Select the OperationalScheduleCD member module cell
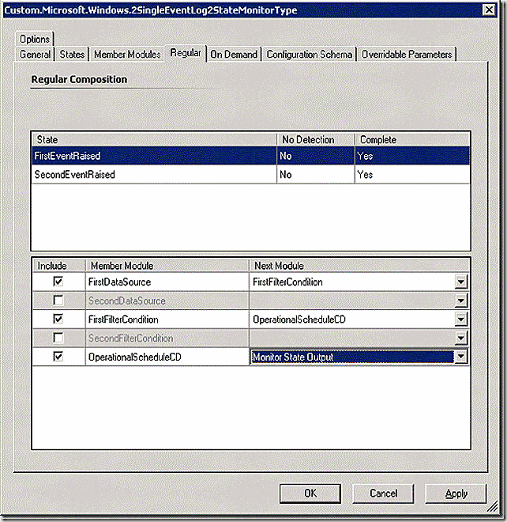This screenshot has height=522, width=507. coord(167,357)
